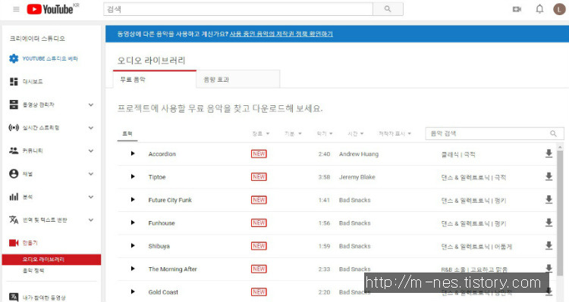Open the create video camera icon
Screen dimensions: 569x302
point(517,9)
